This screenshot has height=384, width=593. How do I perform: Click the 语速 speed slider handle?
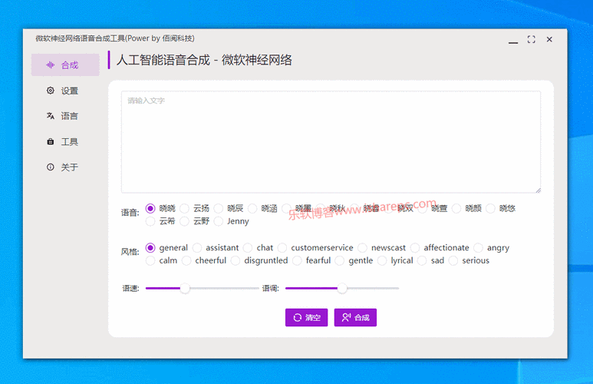185,289
